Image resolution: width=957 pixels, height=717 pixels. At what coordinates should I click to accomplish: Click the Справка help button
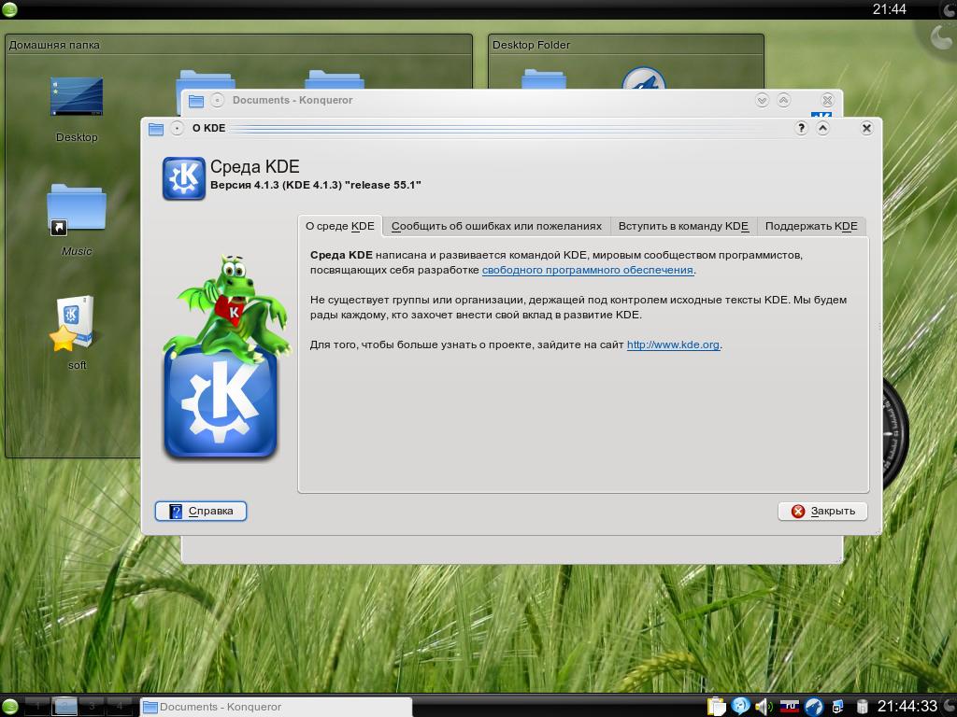click(201, 511)
